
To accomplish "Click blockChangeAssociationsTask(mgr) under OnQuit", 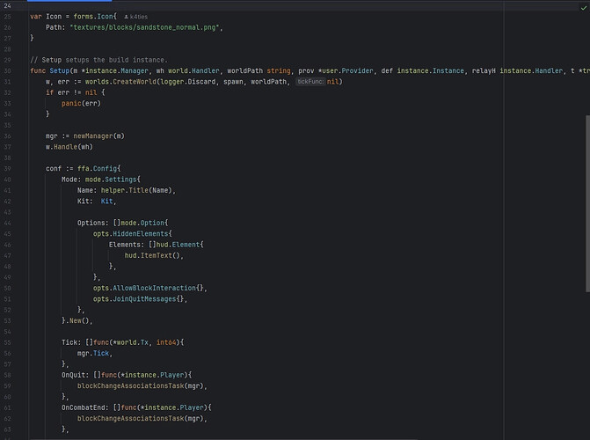I will [x=141, y=385].
